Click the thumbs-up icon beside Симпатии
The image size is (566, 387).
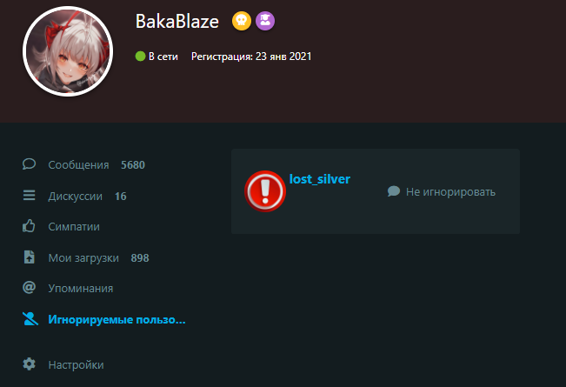[29, 226]
